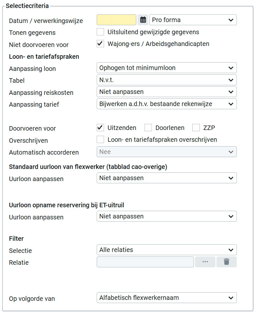Click the ellipsis browse button for Relatie
Image resolution: width=255 pixels, height=312 pixels.
(x=205, y=262)
